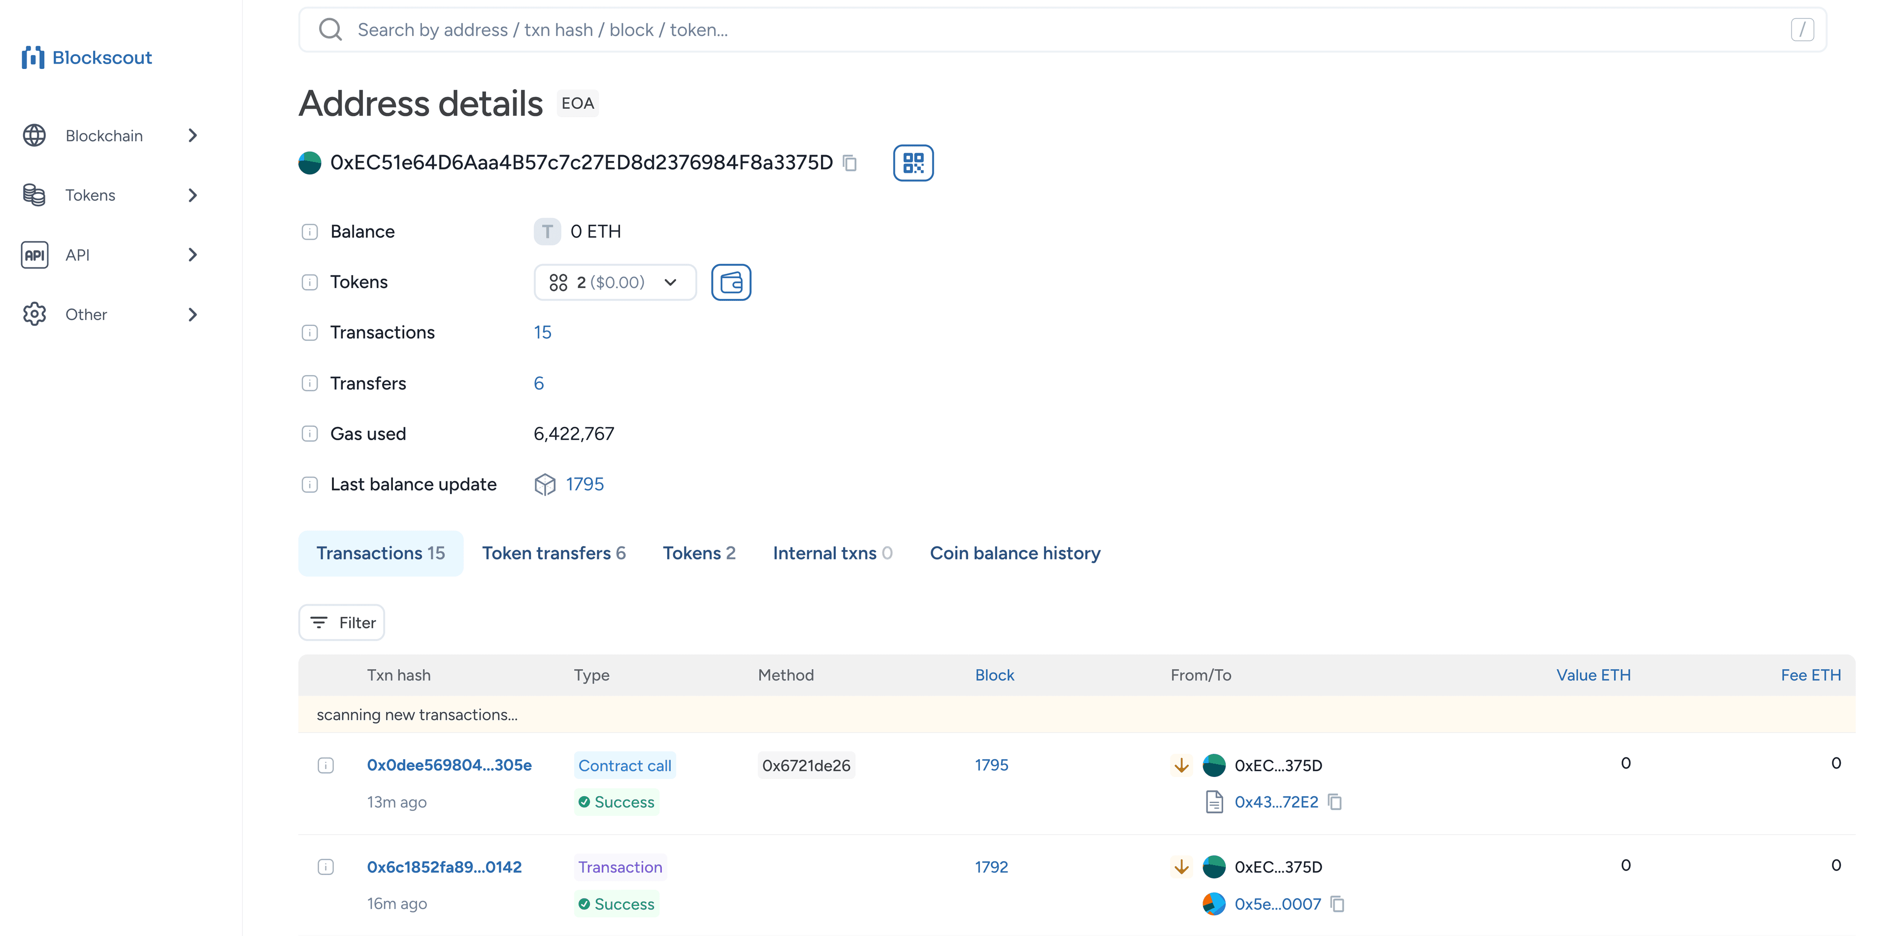The width and height of the screenshot is (1891, 936).
Task: Click the transactions count 15 link
Action: point(543,332)
